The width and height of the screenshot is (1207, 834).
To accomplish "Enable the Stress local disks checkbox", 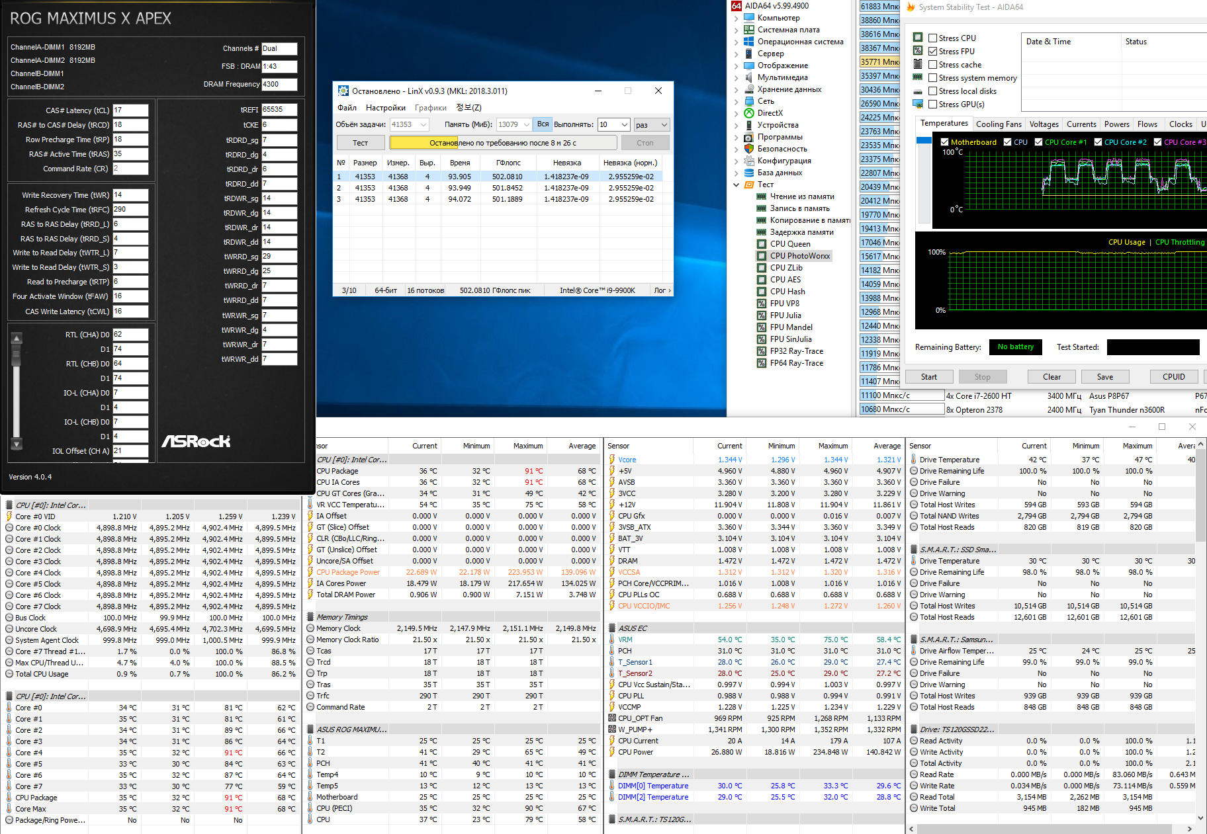I will coord(932,91).
